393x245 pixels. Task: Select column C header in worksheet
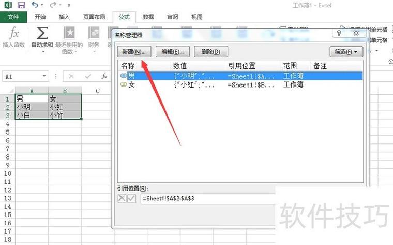pos(98,91)
